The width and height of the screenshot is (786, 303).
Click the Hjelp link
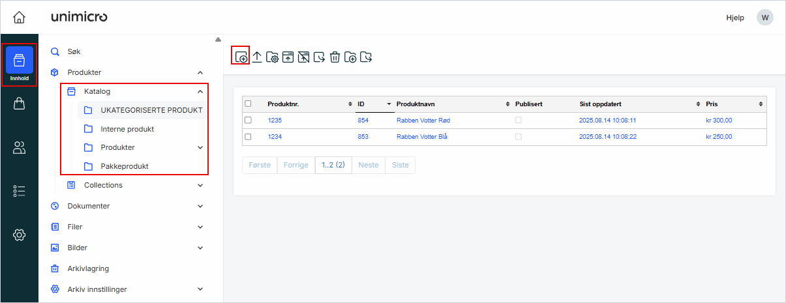[x=735, y=18]
